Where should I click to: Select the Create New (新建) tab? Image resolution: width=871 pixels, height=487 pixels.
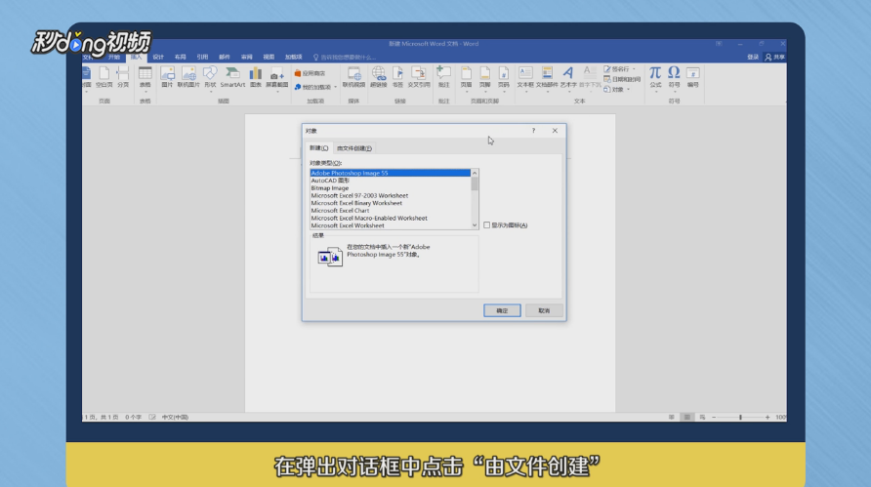click(x=319, y=148)
